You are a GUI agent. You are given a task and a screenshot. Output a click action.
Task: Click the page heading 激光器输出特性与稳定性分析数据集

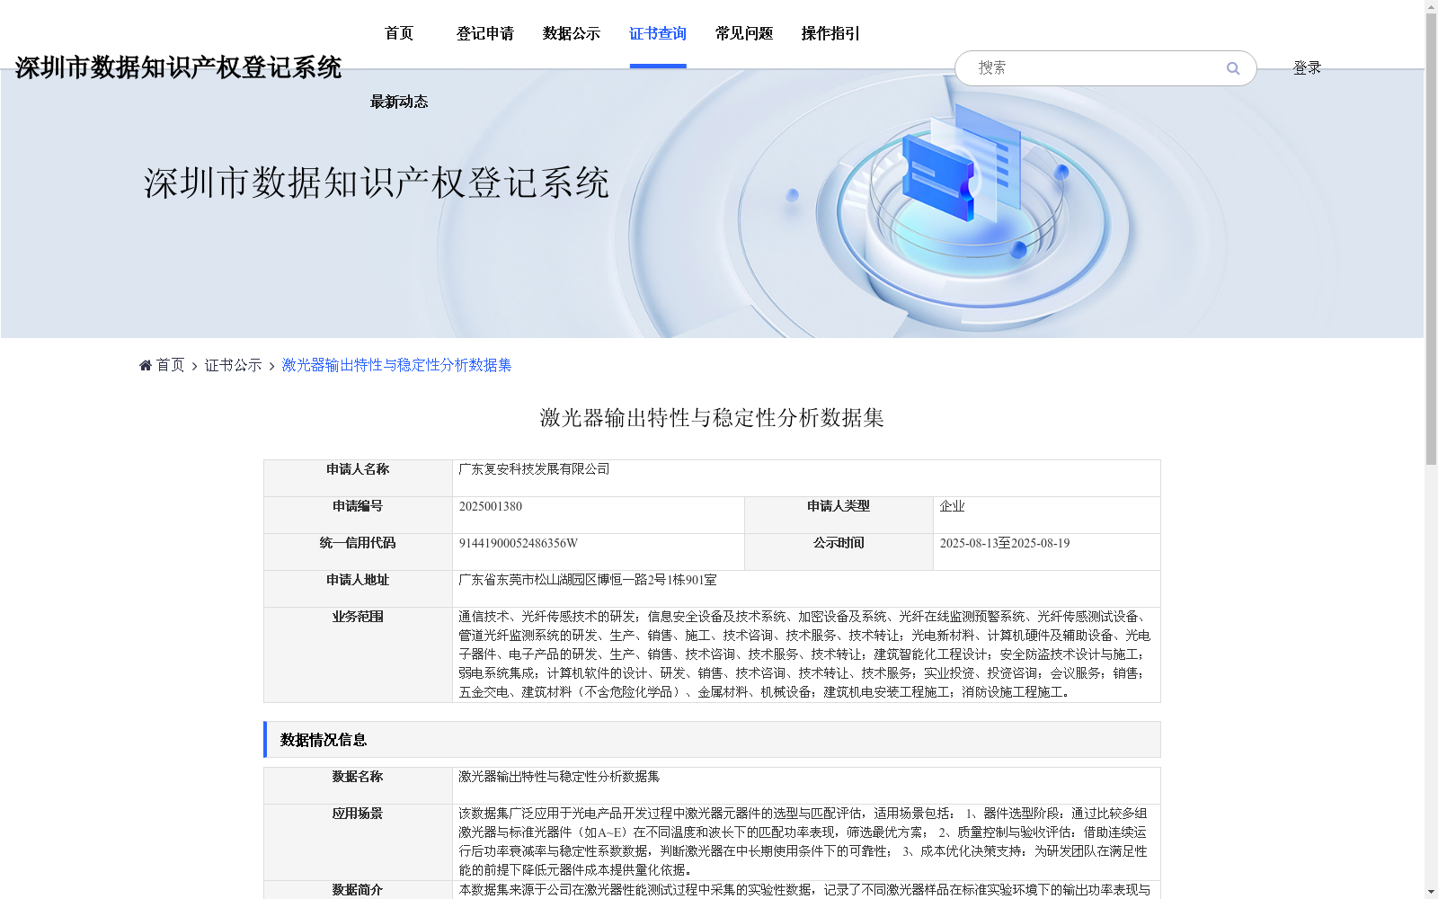tap(712, 418)
